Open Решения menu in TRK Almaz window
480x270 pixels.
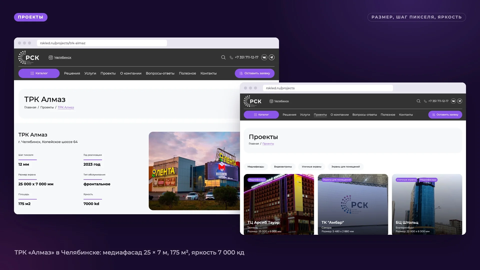(72, 73)
